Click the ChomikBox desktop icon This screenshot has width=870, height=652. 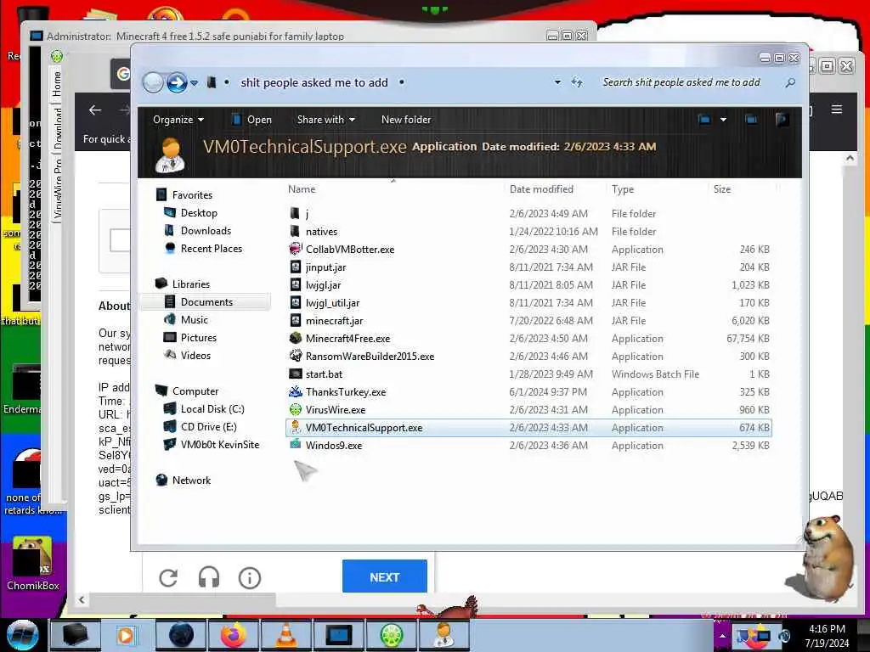pos(32,564)
